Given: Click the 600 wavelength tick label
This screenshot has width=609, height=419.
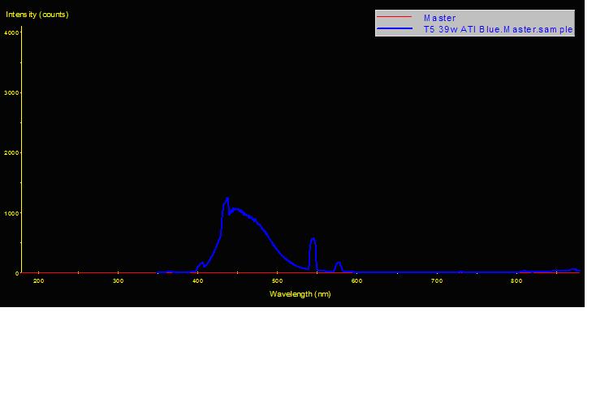Looking at the screenshot, I should coord(356,281).
